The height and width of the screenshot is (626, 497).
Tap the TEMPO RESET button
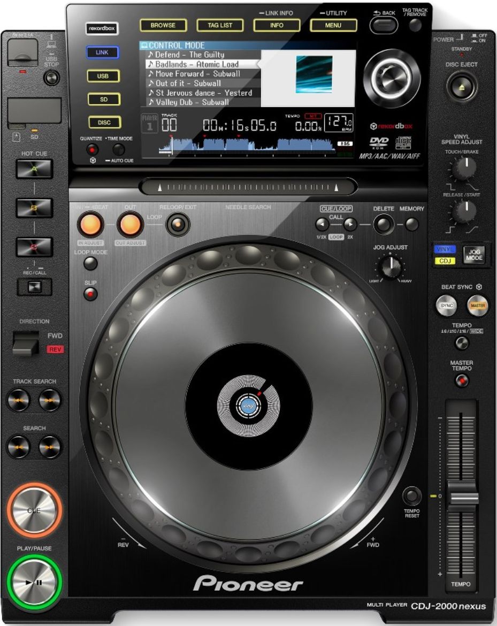click(412, 496)
